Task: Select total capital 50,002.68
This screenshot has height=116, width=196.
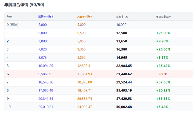Action: [124, 107]
